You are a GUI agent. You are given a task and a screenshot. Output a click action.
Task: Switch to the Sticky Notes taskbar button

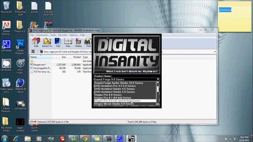pyautogui.click(x=96, y=138)
